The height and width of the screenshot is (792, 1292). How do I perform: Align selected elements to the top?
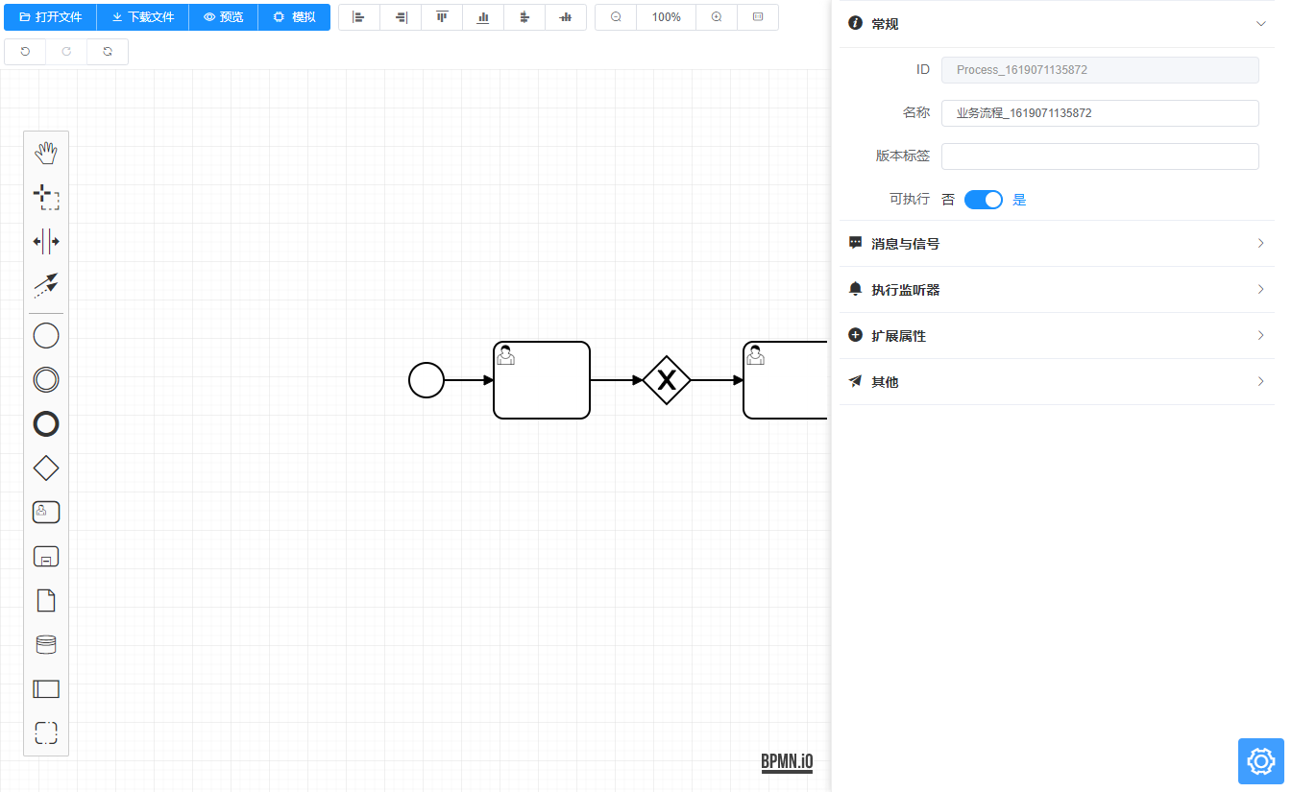click(x=442, y=17)
